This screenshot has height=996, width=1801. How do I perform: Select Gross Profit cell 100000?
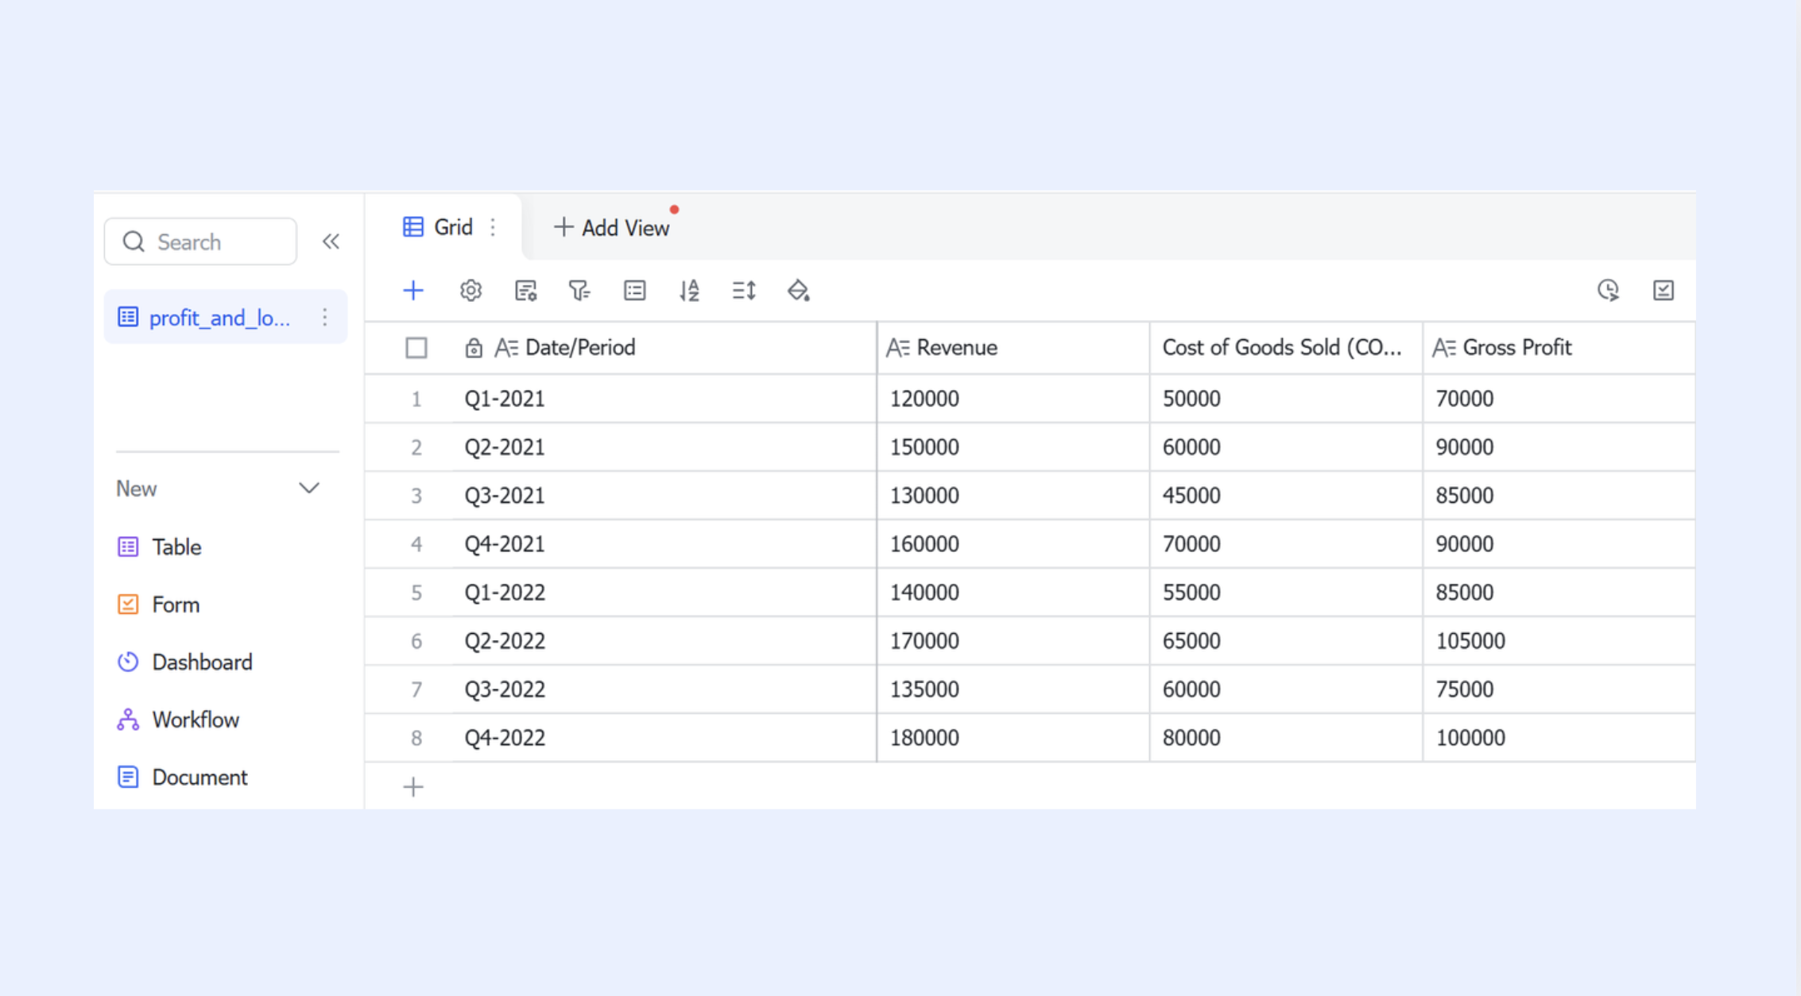click(x=1559, y=738)
